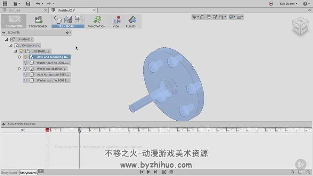Open the Help question mark menu
This screenshot has width=313, height=176.
pos(306,3)
